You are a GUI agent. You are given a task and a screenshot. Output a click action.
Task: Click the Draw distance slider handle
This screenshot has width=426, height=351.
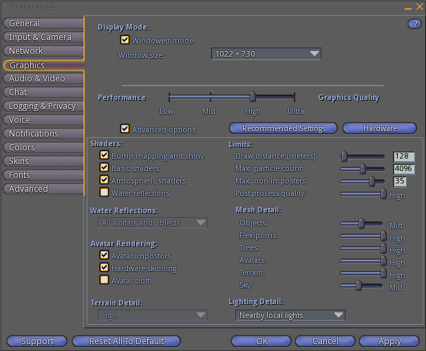344,157
